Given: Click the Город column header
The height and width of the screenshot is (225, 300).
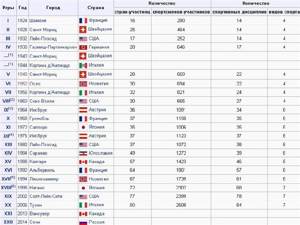Looking at the screenshot, I should (x=53, y=7).
